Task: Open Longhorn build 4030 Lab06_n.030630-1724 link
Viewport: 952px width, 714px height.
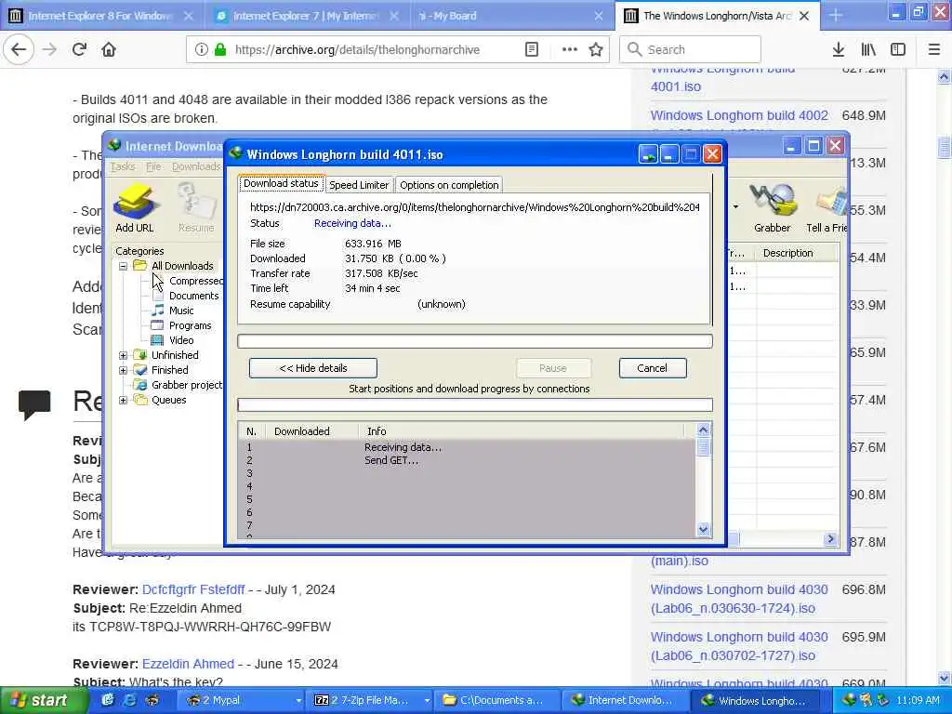Action: tap(739, 599)
